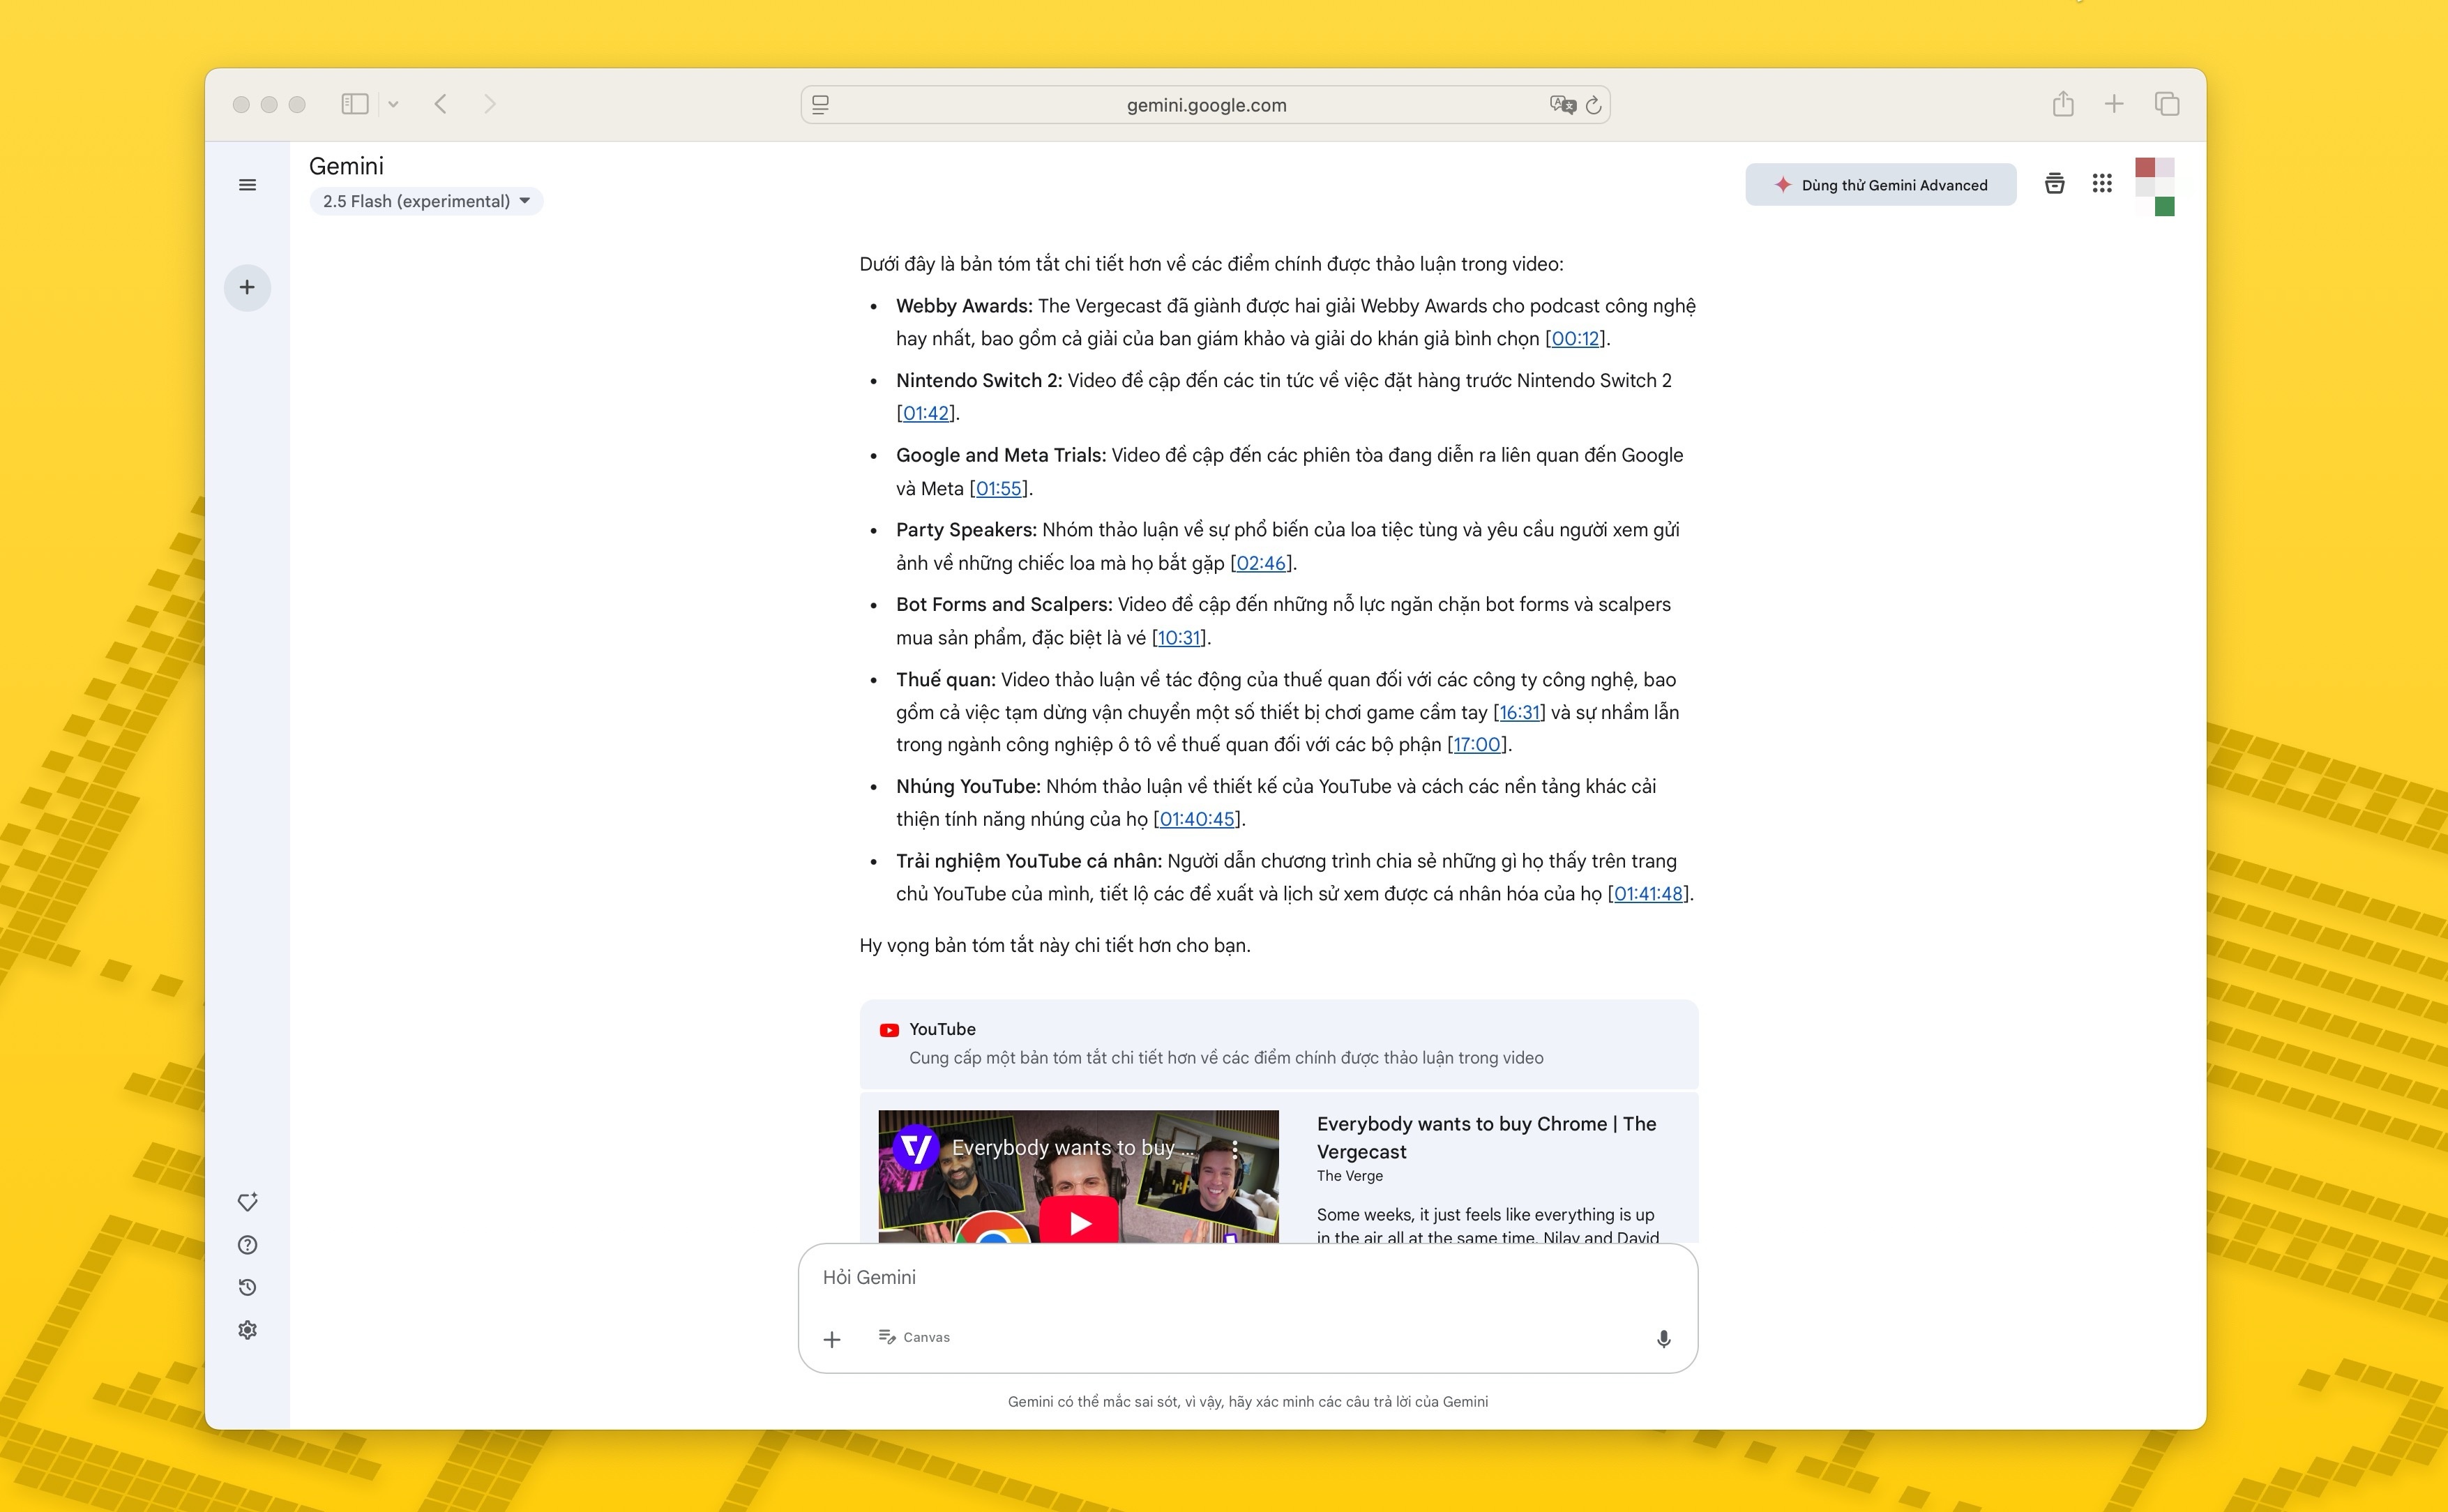Expand the 2.5 Flash model selector
Image resolution: width=2448 pixels, height=1512 pixels.
[x=426, y=201]
